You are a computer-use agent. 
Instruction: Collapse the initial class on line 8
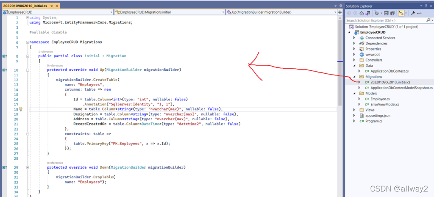pyautogui.click(x=27, y=56)
